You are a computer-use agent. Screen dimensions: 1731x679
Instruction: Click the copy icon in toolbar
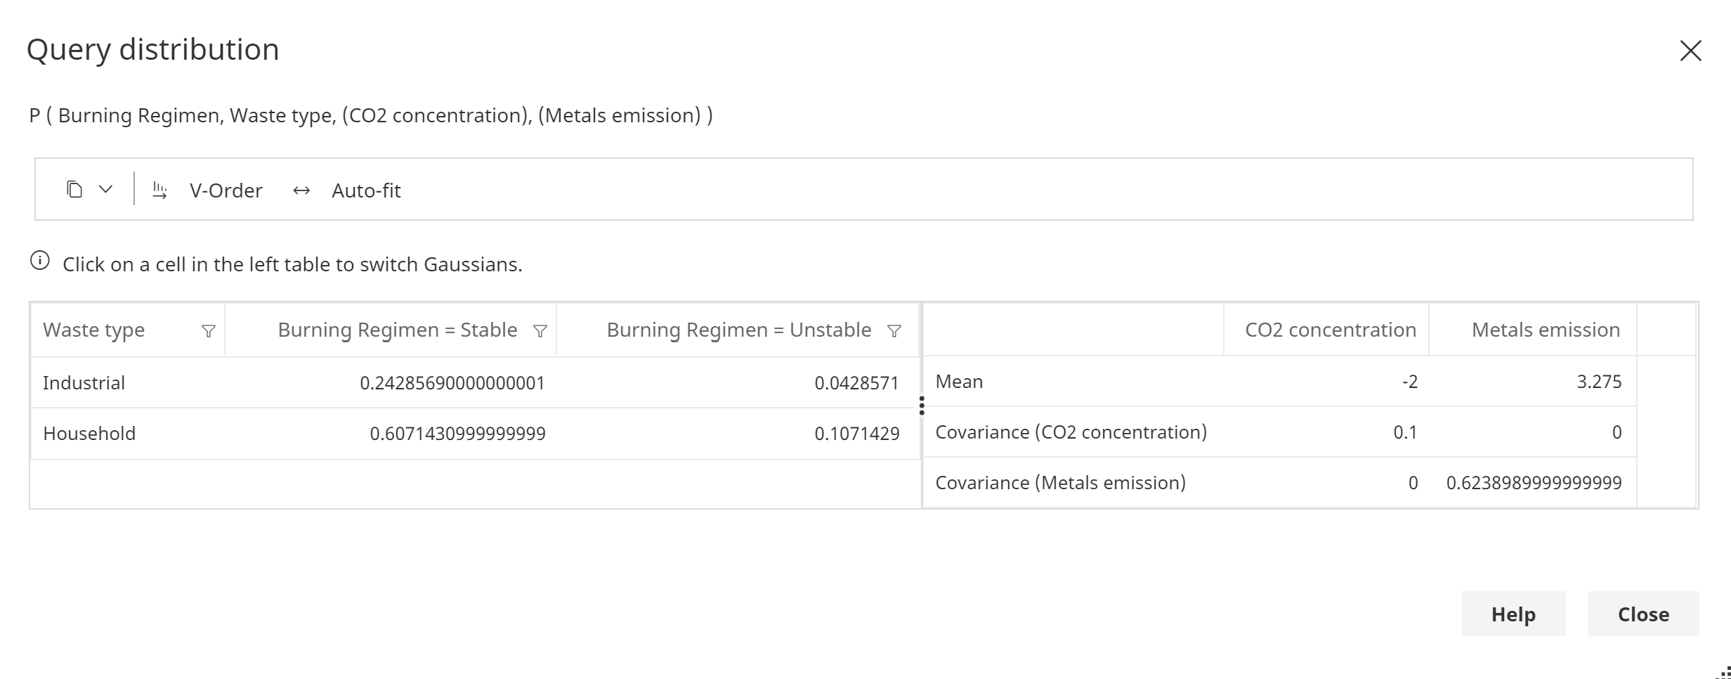(74, 190)
